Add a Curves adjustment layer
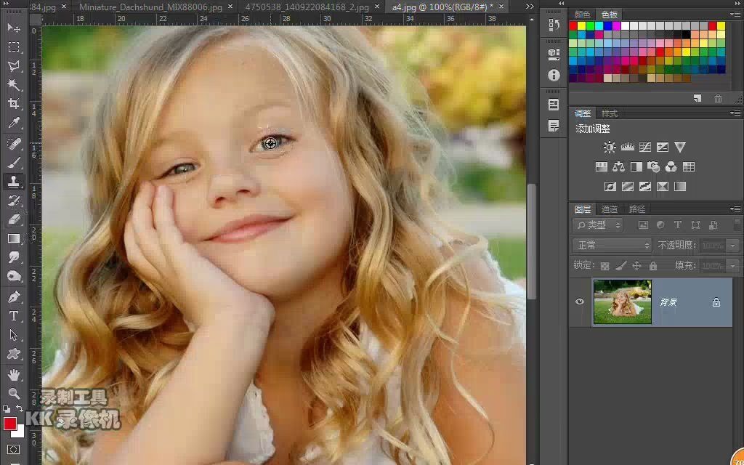This screenshot has height=465, width=744. [644, 146]
